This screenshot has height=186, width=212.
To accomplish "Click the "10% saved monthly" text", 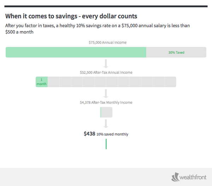I will pos(112,134).
